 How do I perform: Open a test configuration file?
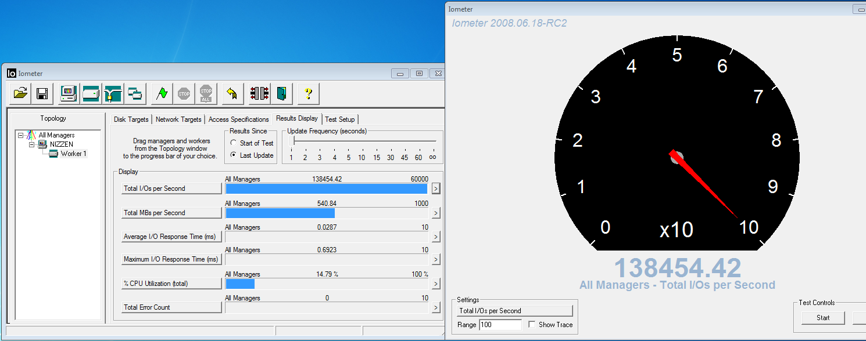(x=20, y=93)
